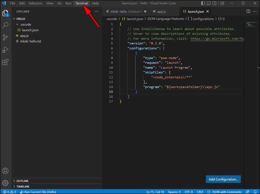The height and width of the screenshot is (194, 260).
Task: Switch to the app.js tab
Action: (x=161, y=11)
